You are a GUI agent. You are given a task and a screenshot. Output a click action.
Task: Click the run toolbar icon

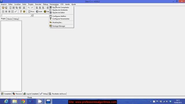[x=6, y=12]
